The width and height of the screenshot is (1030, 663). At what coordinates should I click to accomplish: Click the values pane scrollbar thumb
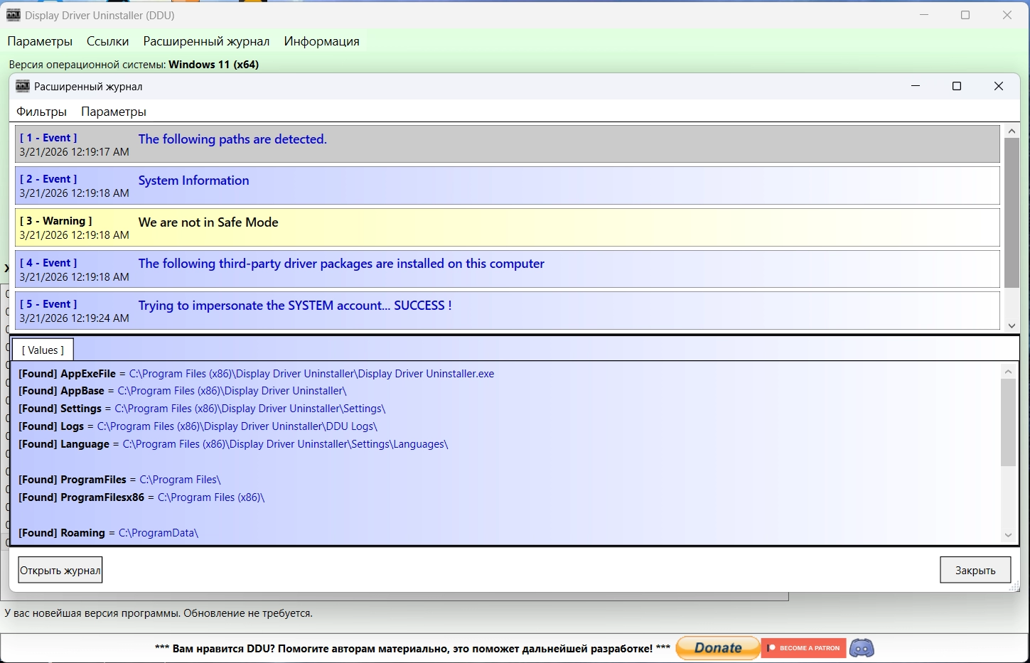(x=1008, y=422)
